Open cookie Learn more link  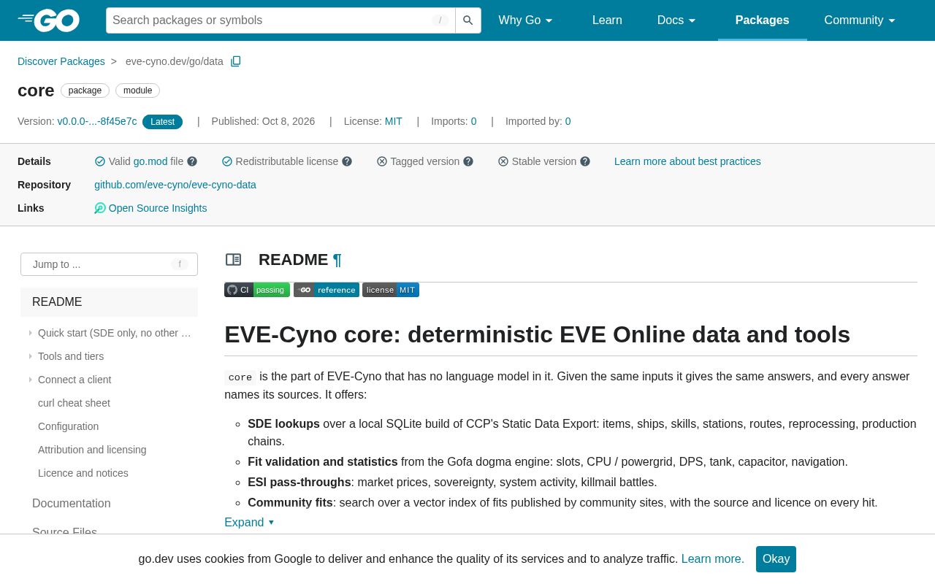(713, 559)
